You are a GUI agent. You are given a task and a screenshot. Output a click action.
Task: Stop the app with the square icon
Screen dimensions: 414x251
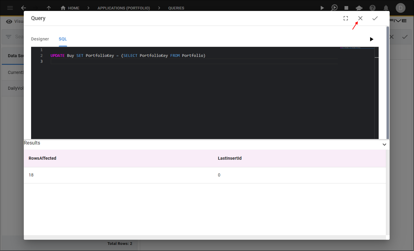[346, 8]
